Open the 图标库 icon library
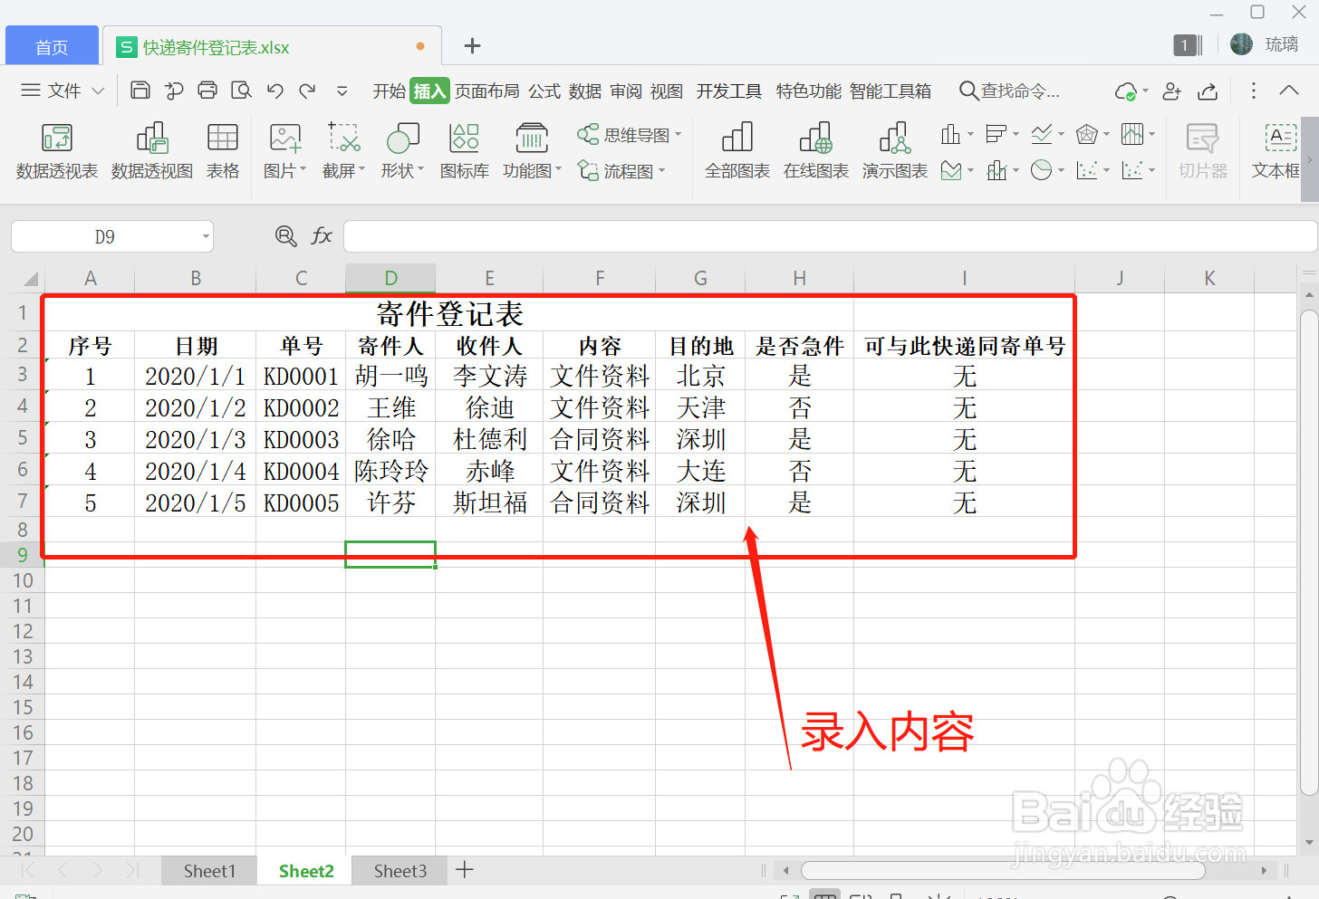Screen dimensions: 1319x899 464,150
